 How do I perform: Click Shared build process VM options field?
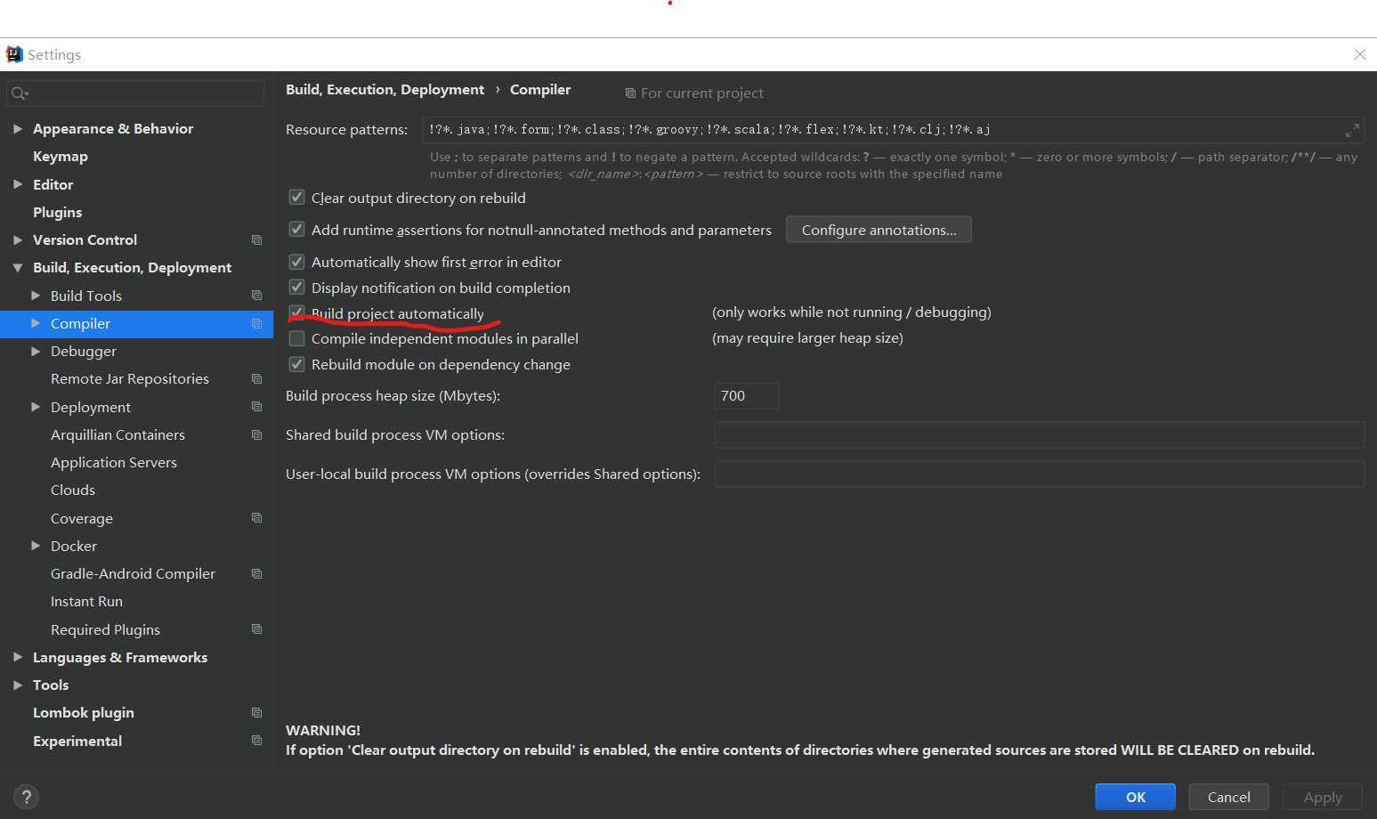[x=1039, y=435]
